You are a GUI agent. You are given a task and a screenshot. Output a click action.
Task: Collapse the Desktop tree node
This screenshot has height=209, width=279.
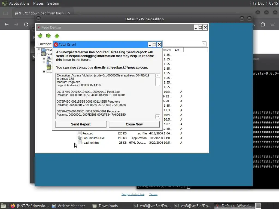(x=39, y=54)
